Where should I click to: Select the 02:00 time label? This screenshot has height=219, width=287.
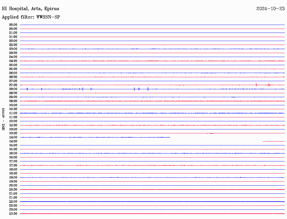(13, 41)
